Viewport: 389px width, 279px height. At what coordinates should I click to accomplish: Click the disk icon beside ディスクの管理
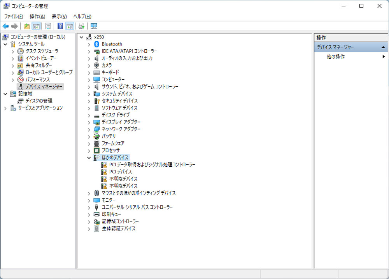pos(20,101)
